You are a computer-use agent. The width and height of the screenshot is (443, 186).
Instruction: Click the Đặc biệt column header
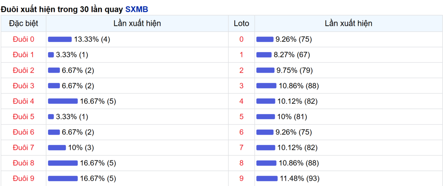coord(23,24)
